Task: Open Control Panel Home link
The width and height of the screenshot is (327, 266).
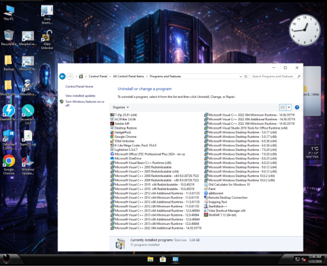Action: (79, 86)
